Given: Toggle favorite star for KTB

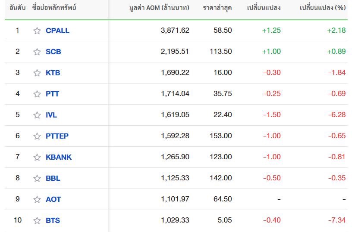Looking at the screenshot, I should pos(37,73).
